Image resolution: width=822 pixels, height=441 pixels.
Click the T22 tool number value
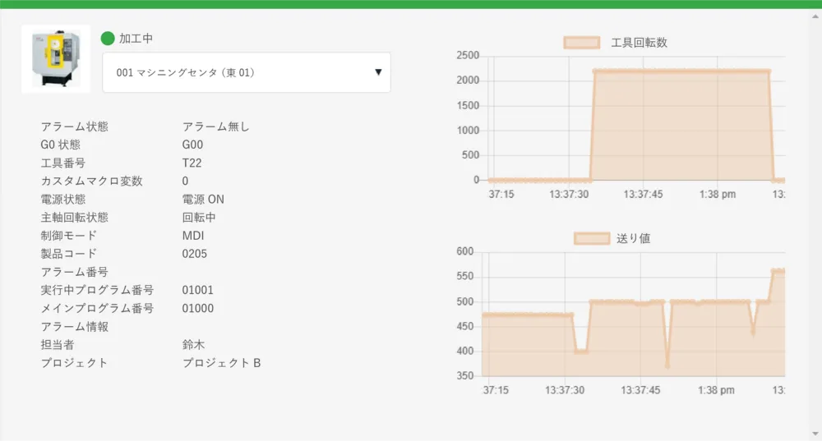pos(192,163)
